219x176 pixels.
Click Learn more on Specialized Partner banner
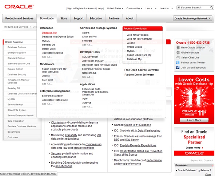point(194,148)
